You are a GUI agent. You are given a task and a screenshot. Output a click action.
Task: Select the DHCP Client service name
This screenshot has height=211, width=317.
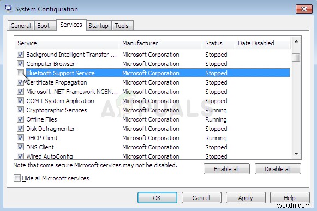point(42,138)
